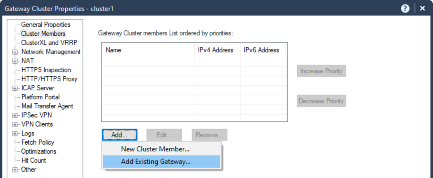This screenshot has width=433, height=178.
Task: Expand the Other tree node
Action: coord(15,170)
